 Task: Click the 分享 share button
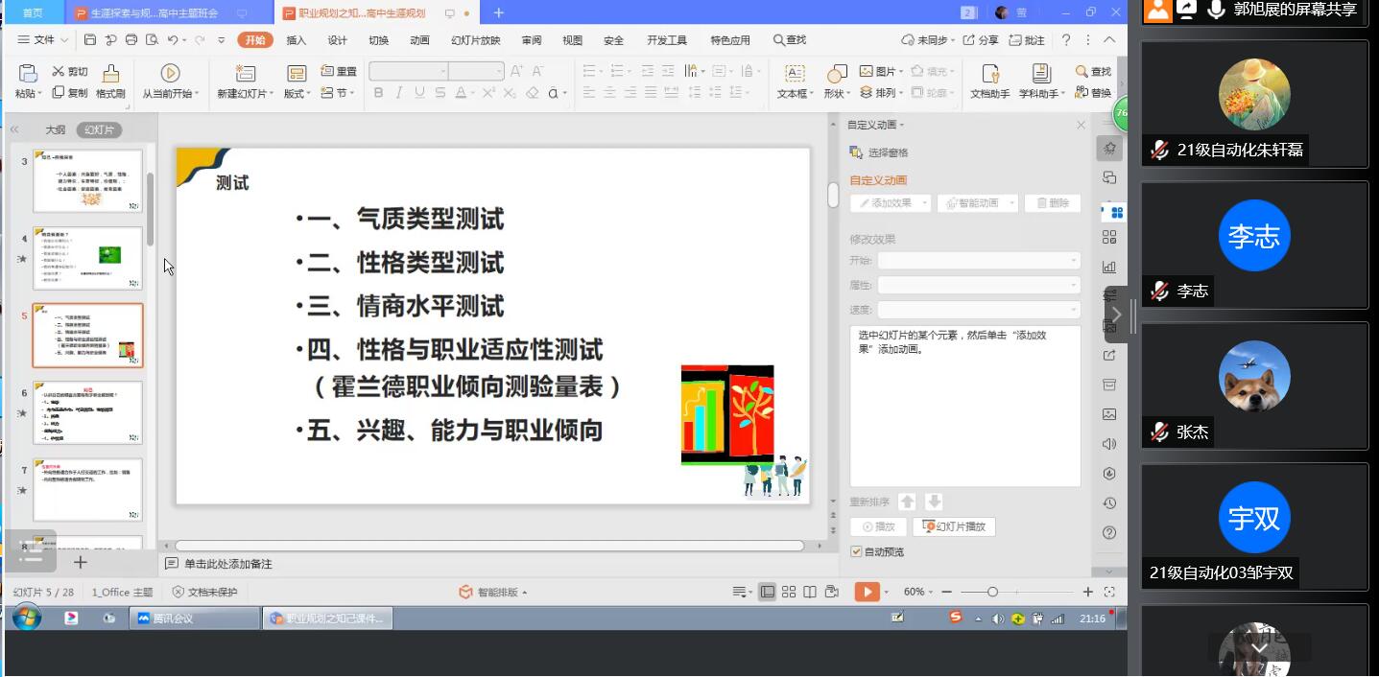pos(981,40)
